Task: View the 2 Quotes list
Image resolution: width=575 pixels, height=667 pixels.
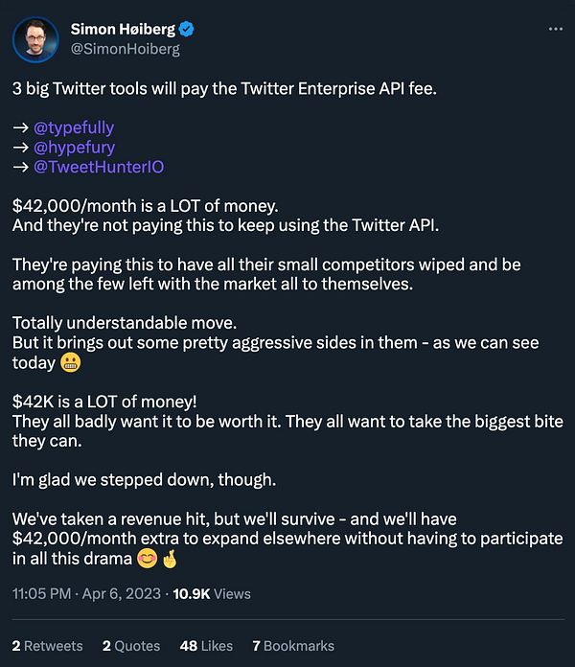Action: click(x=131, y=646)
